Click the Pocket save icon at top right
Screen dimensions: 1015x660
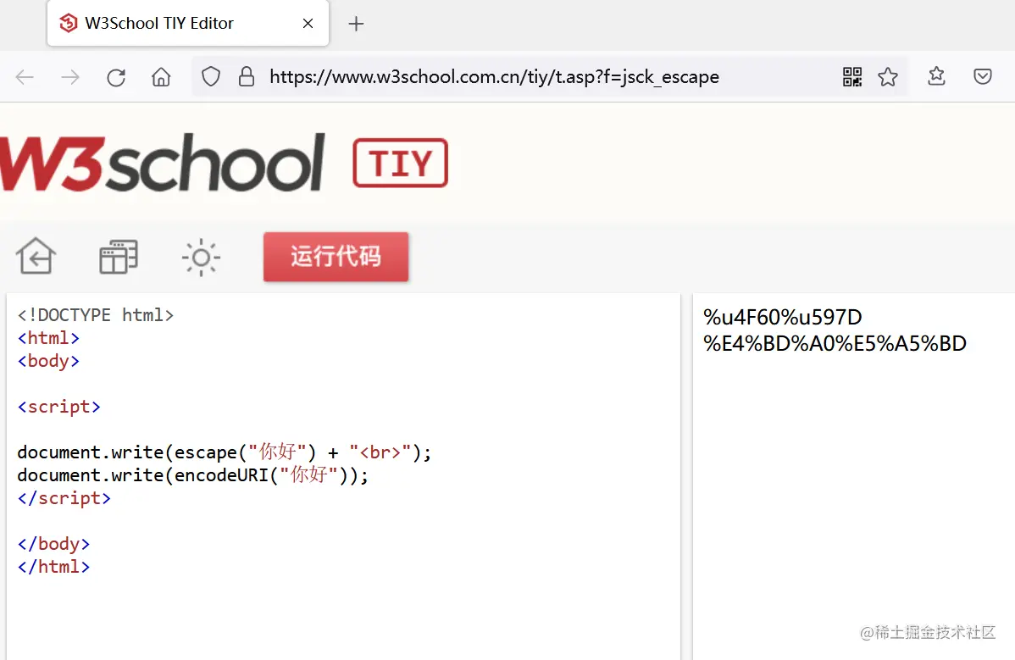click(982, 76)
